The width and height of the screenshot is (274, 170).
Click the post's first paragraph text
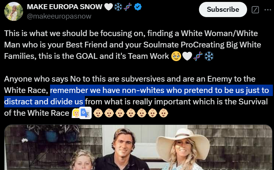pyautogui.click(x=133, y=45)
